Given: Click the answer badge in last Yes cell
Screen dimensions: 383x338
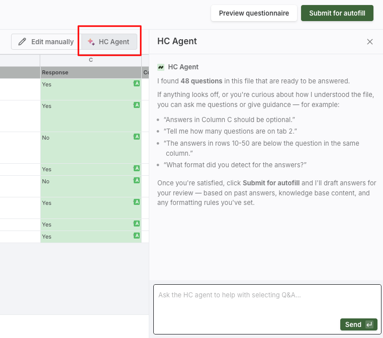Looking at the screenshot, I should coord(137,236).
